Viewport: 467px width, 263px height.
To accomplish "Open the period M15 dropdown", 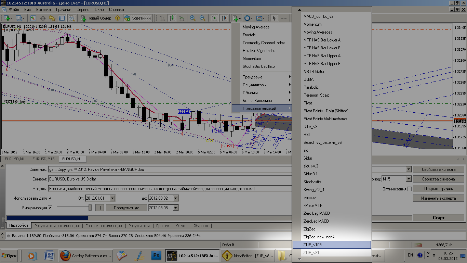I will click(409, 179).
